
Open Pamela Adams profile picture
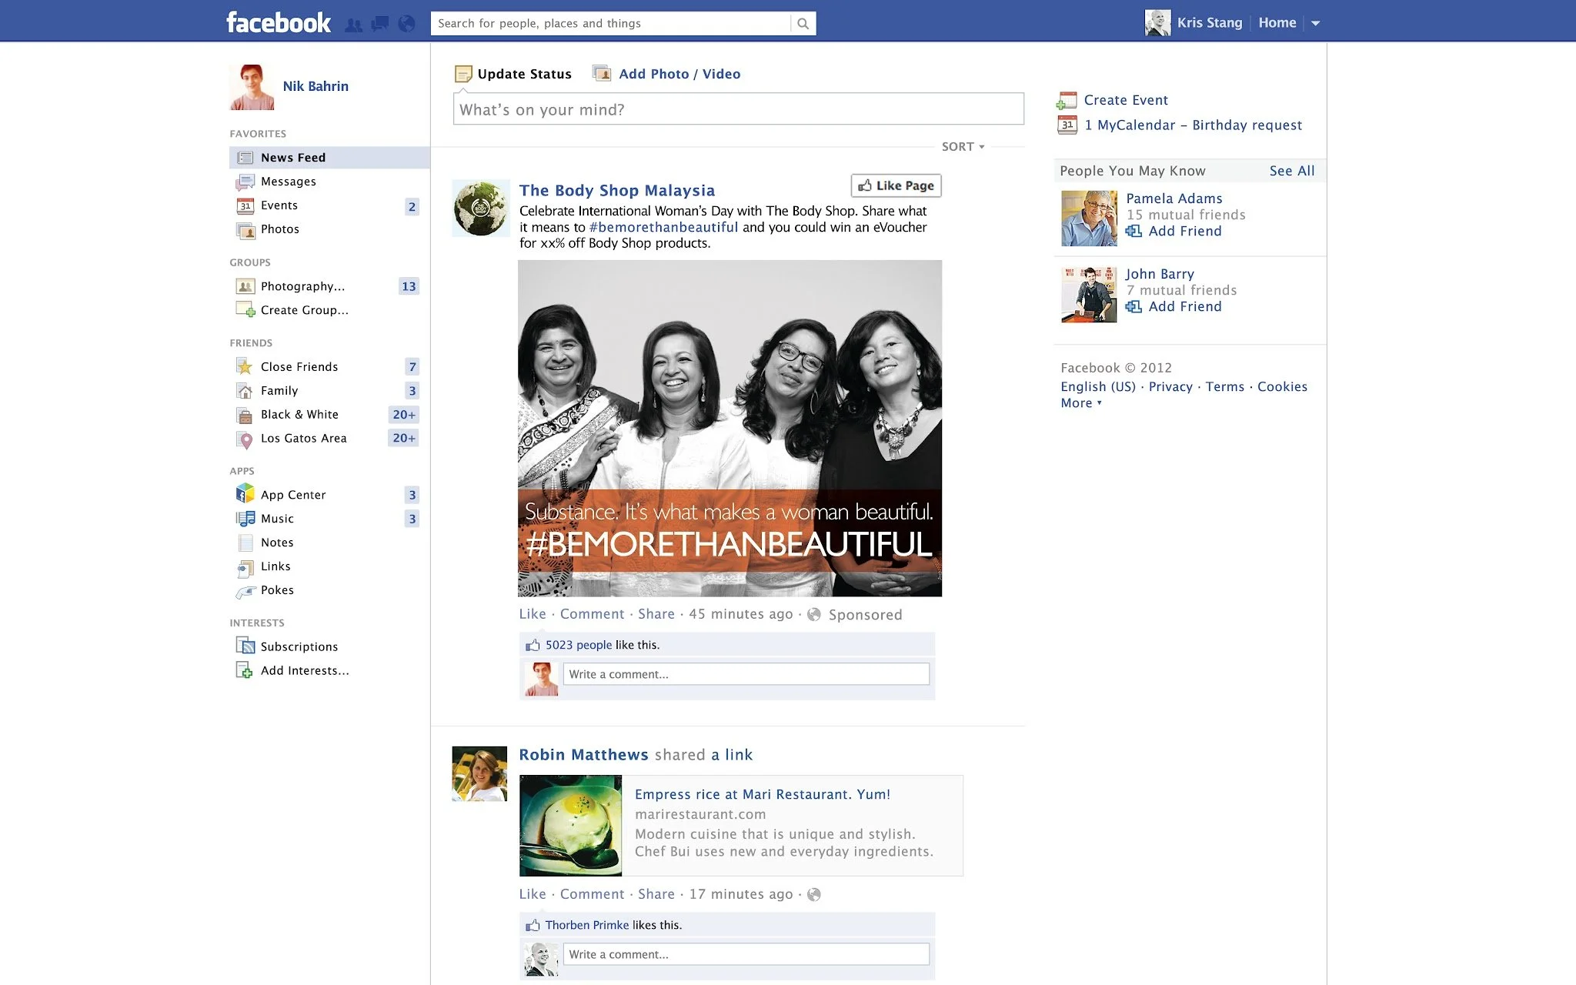[1089, 219]
